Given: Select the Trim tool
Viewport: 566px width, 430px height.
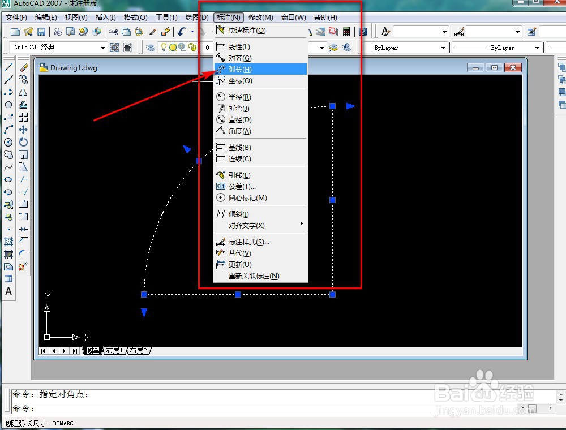Looking at the screenshot, I should pos(23,179).
